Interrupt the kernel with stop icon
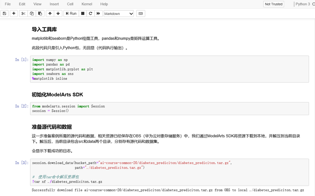315x196 pixels. (83, 13)
